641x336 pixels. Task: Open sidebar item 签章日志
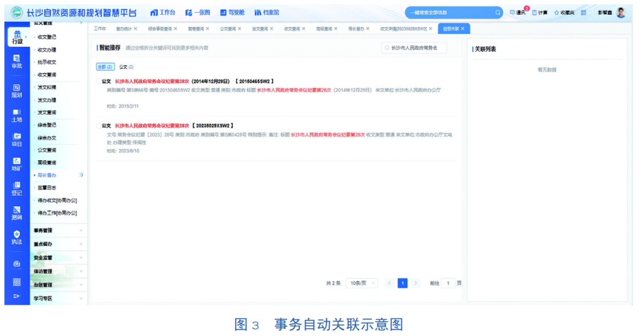pyautogui.click(x=47, y=188)
